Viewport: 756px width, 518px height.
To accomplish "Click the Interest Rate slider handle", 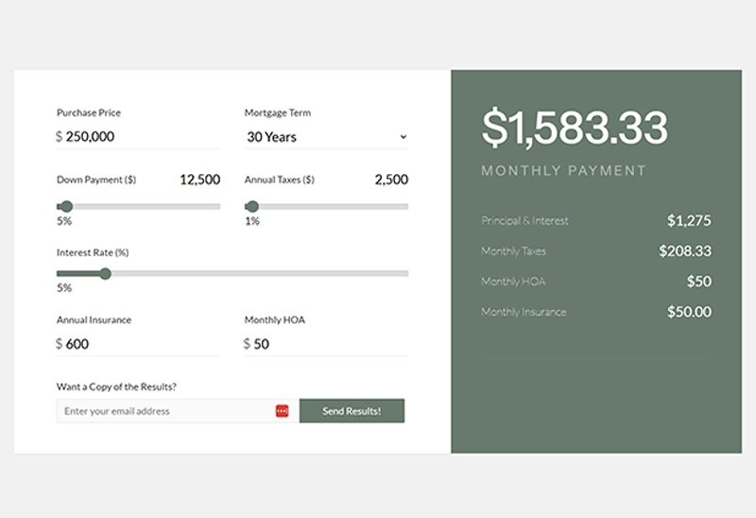I will pyautogui.click(x=105, y=273).
